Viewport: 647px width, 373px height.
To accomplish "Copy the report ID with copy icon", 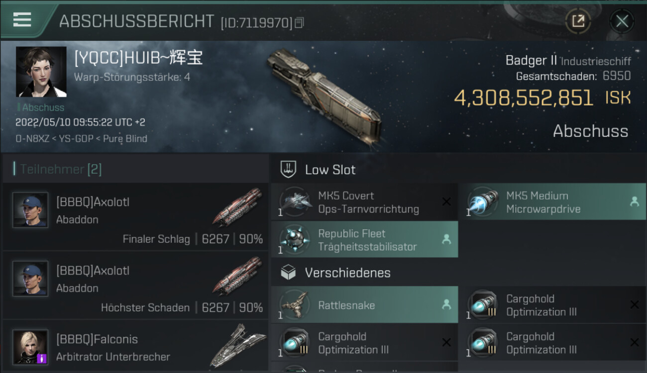I will pyautogui.click(x=299, y=22).
